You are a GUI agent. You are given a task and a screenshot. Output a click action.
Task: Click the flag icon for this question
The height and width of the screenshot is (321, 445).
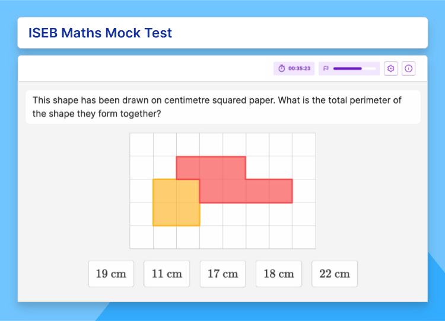coord(326,68)
